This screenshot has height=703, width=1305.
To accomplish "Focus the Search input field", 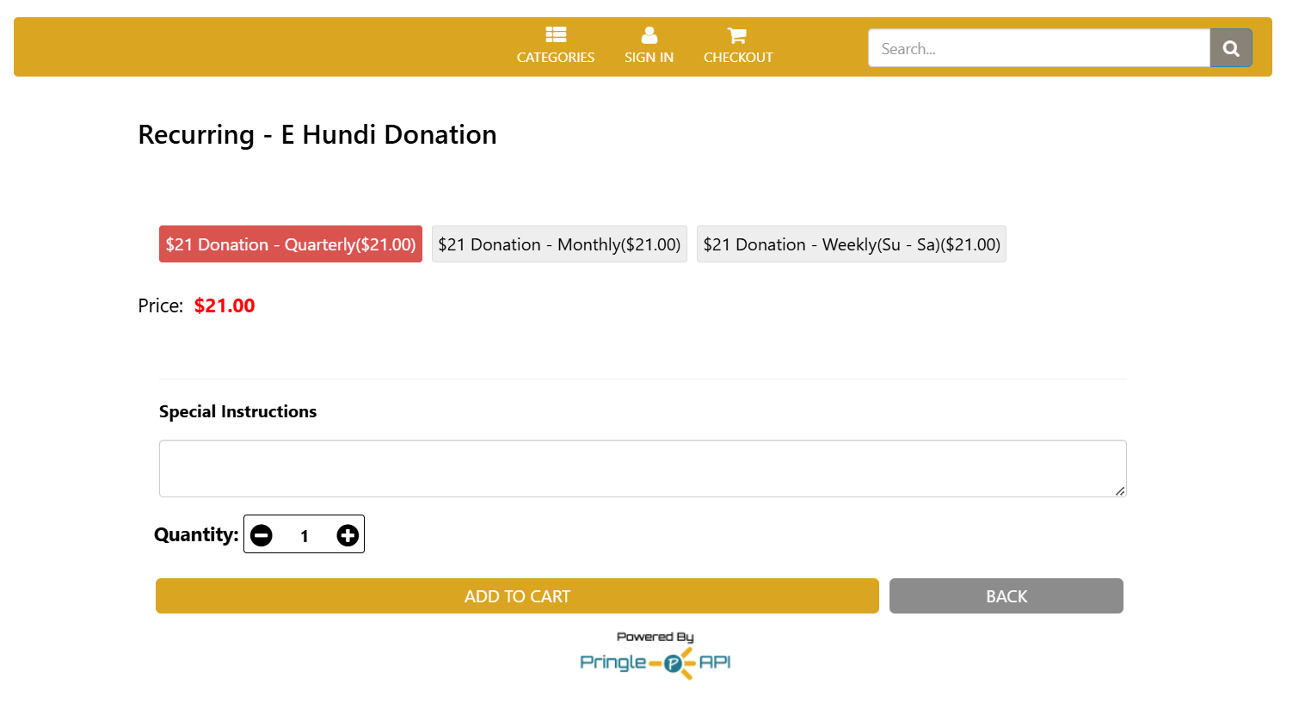I will [1039, 48].
